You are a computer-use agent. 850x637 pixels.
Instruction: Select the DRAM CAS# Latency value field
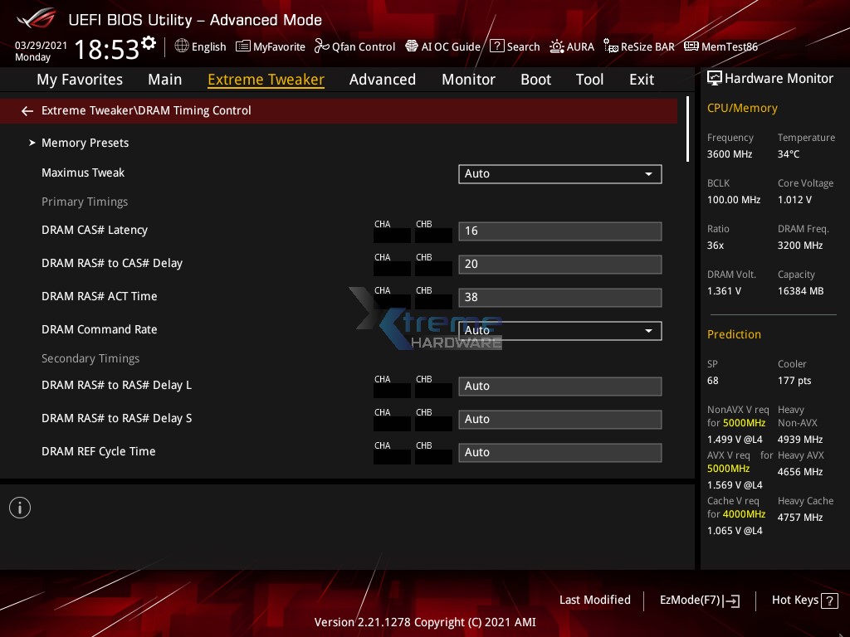(559, 231)
